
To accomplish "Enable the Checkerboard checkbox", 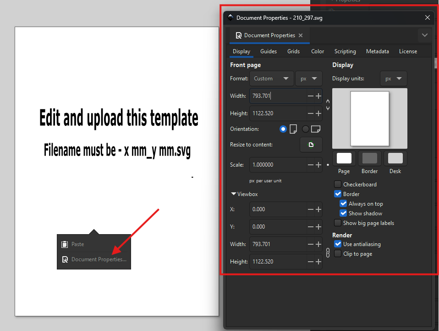I will click(338, 184).
